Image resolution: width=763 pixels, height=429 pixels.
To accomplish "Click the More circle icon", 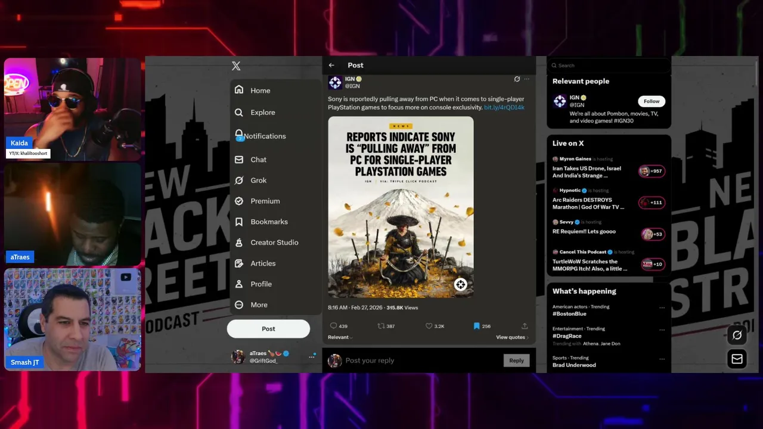I will coord(239,305).
